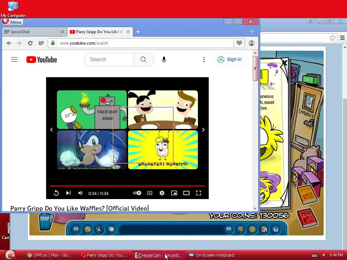Show next suggested videos arrow

click(x=203, y=130)
